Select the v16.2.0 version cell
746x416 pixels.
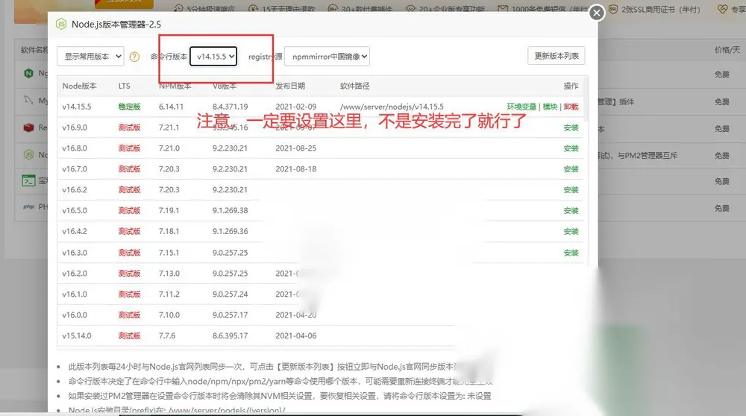74,274
